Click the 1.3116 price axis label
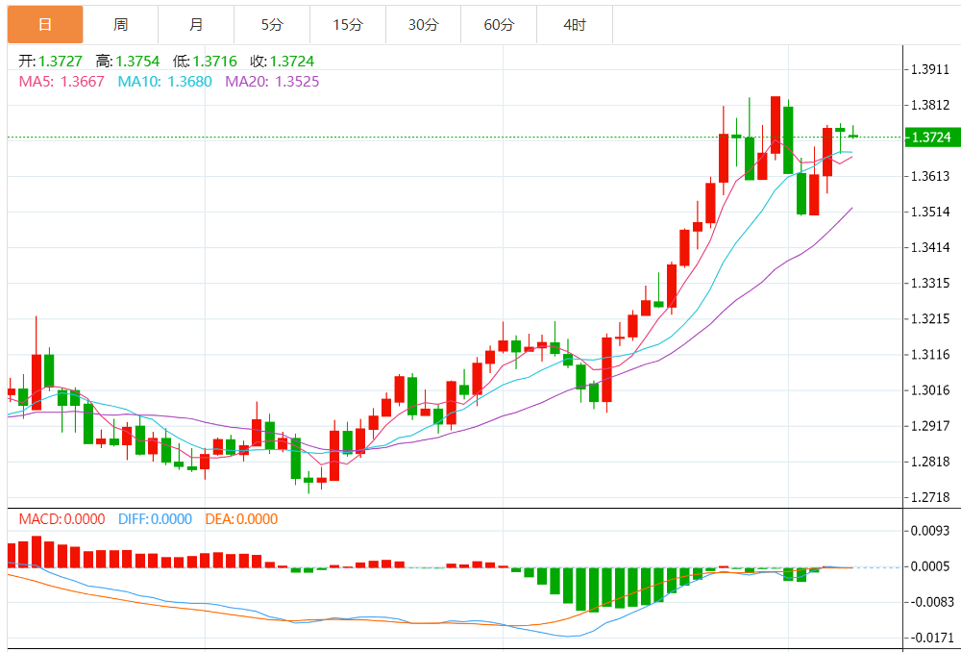 930,354
